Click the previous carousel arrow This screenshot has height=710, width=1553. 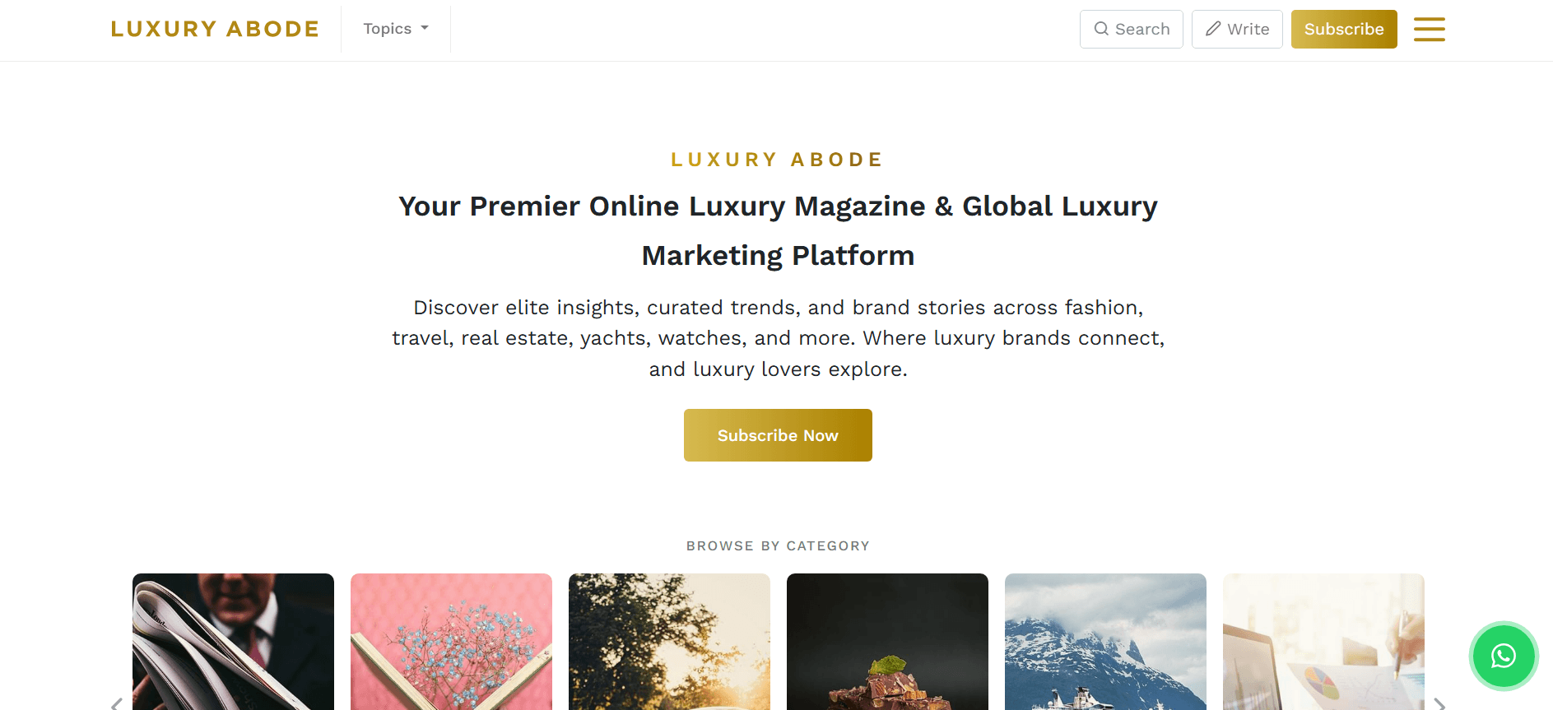(x=117, y=703)
